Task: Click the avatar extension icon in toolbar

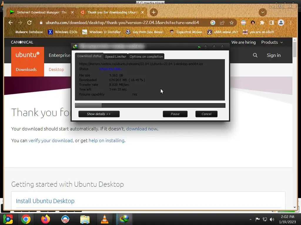Action: 252,23
